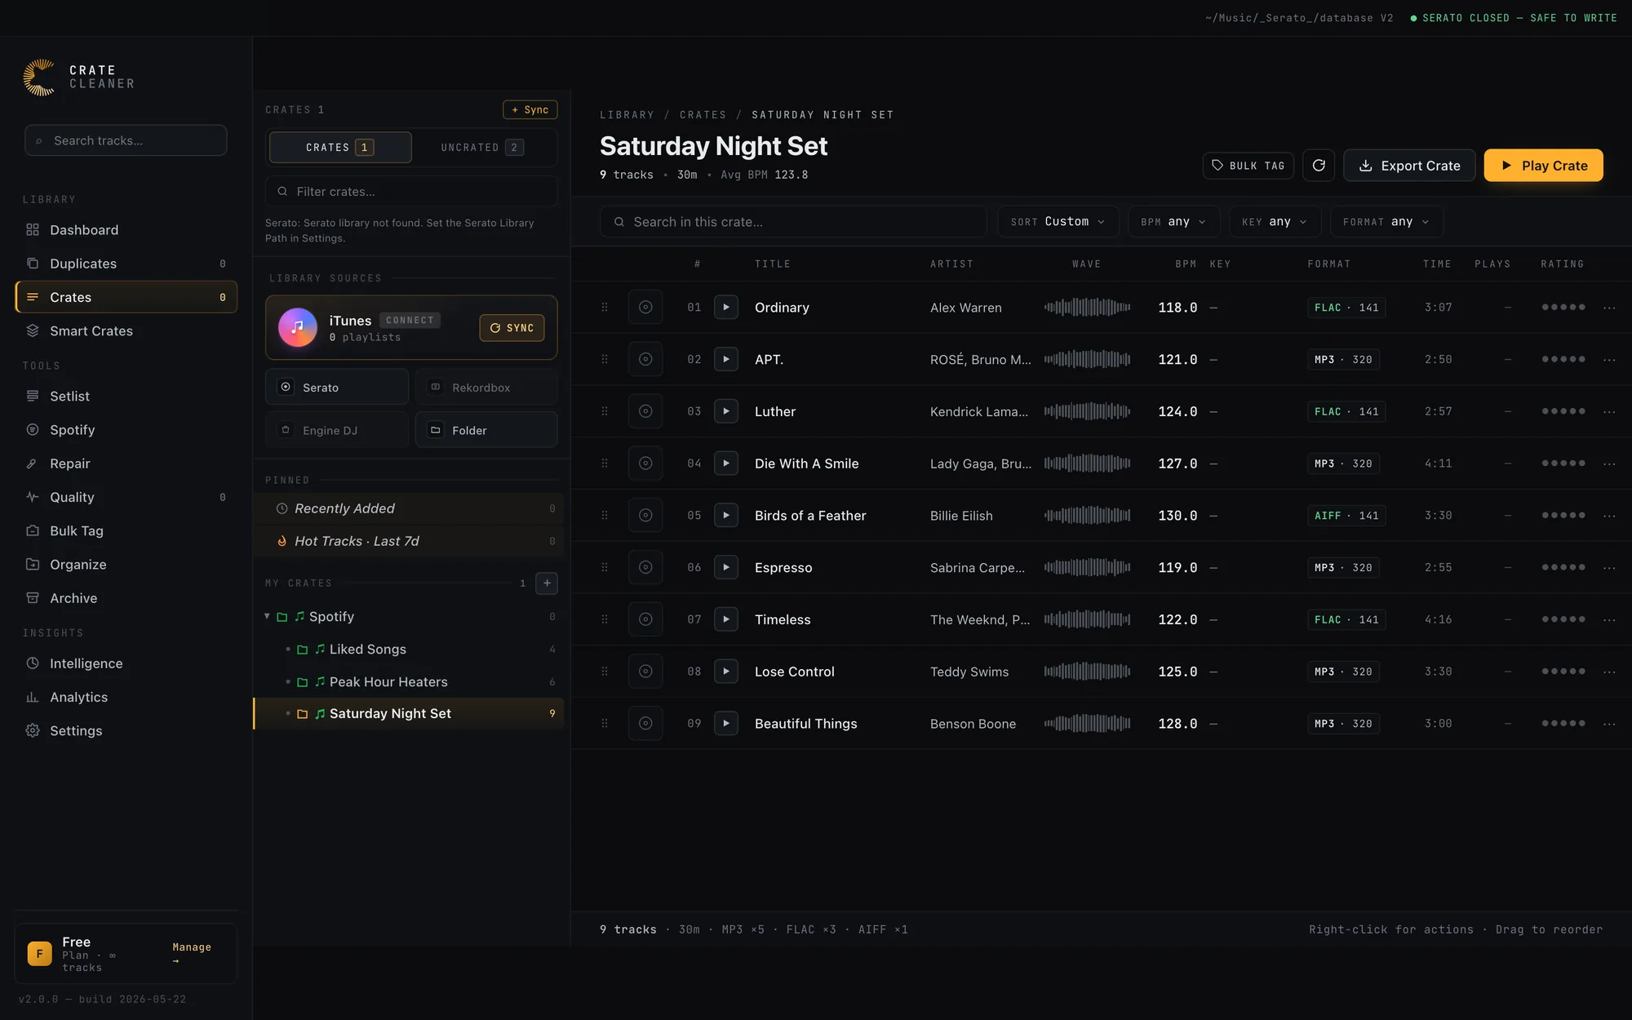The image size is (1632, 1020).
Task: Play the APT. track preview
Action: [x=726, y=359]
